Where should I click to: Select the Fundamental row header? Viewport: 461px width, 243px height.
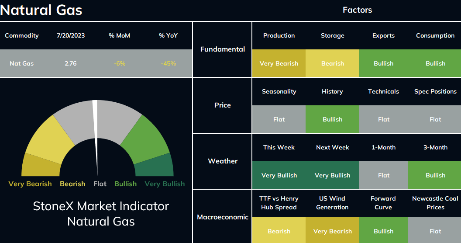(x=223, y=49)
